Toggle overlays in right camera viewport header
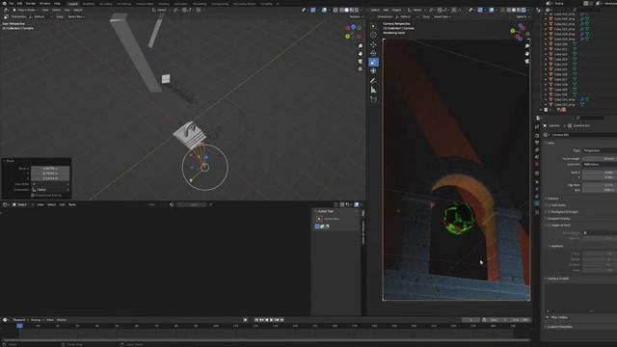This screenshot has height=347, width=617. (491, 10)
